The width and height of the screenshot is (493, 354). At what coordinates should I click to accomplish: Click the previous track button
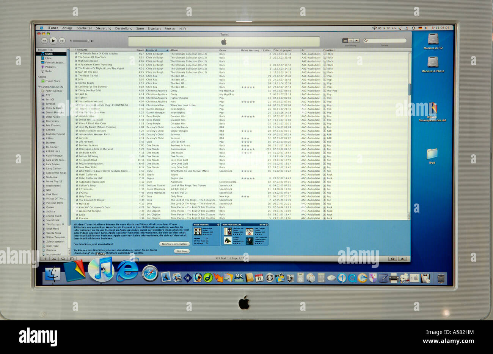point(44,40)
